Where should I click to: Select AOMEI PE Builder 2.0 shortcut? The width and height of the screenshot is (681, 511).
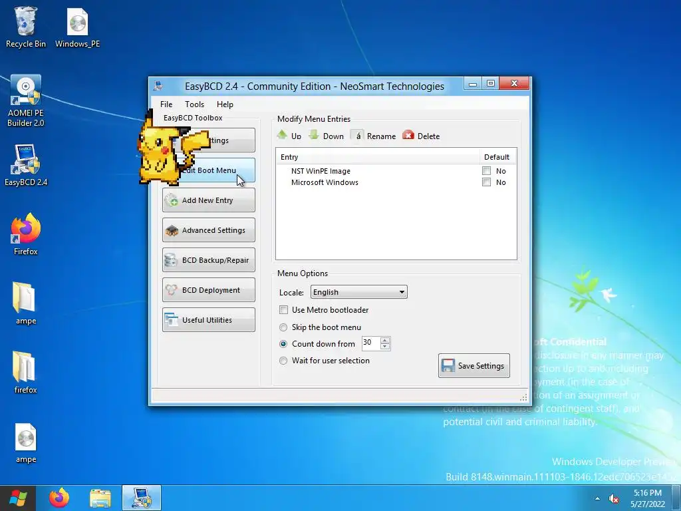coord(26,101)
